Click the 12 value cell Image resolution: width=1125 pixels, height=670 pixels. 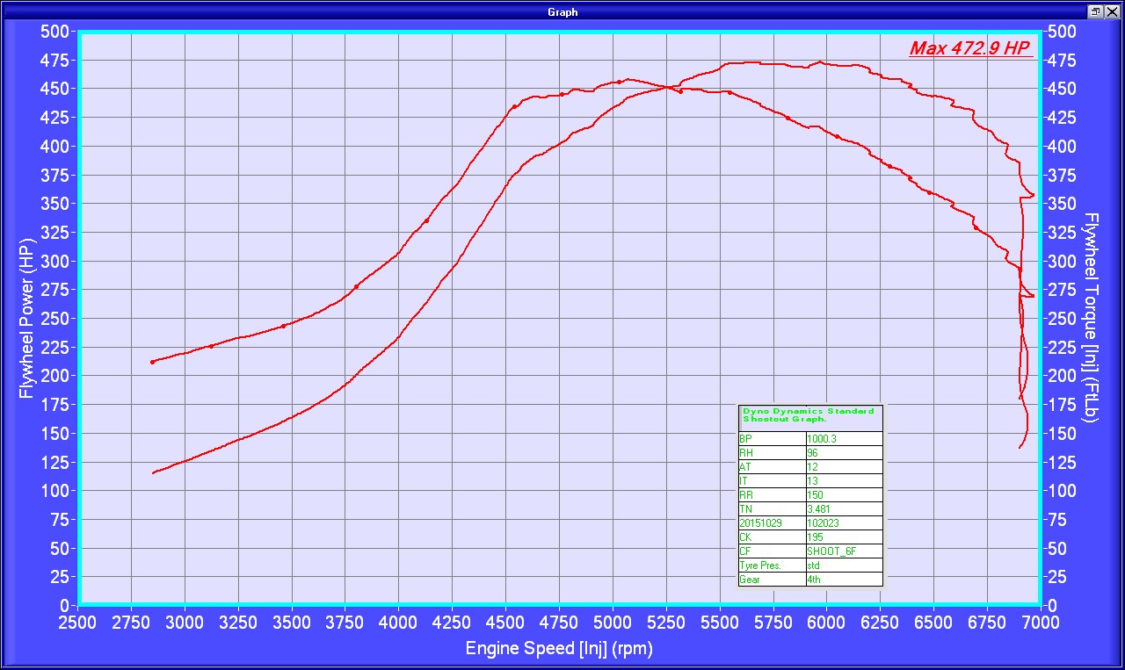click(844, 467)
